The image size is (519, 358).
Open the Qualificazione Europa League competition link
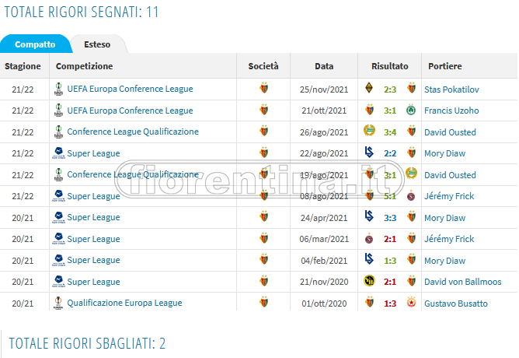124,303
